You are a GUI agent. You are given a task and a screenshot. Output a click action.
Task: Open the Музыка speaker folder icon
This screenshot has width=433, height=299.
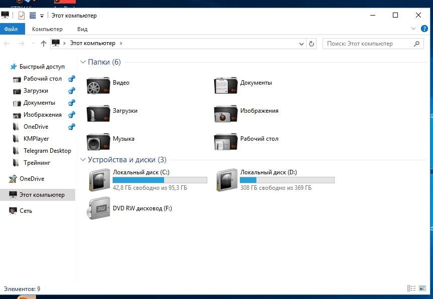tap(98, 142)
